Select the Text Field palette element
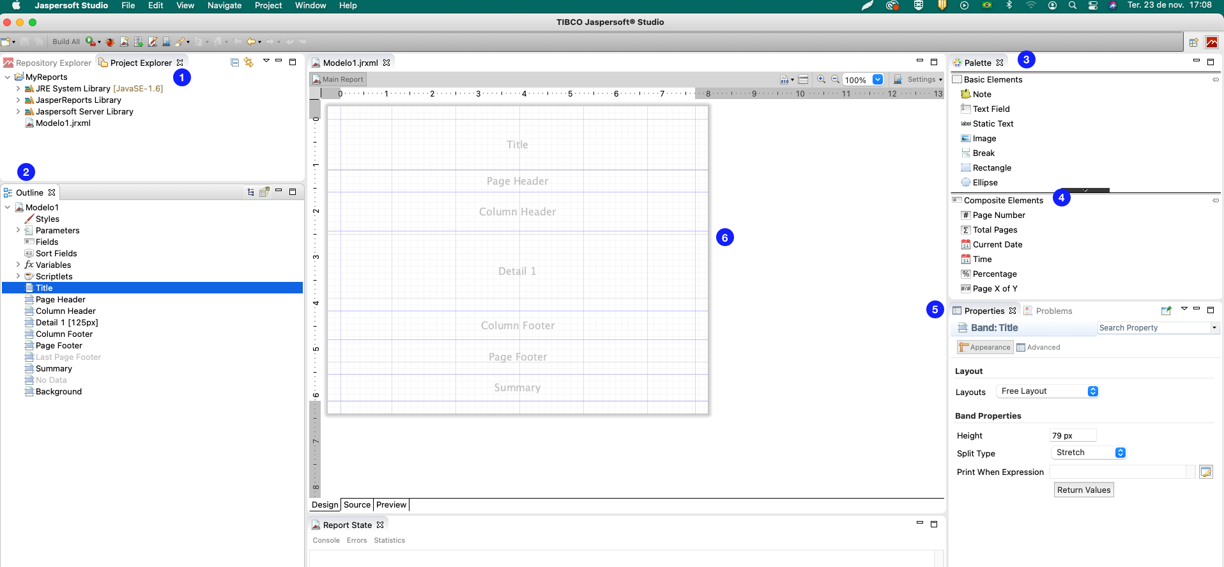The image size is (1224, 567). point(986,109)
